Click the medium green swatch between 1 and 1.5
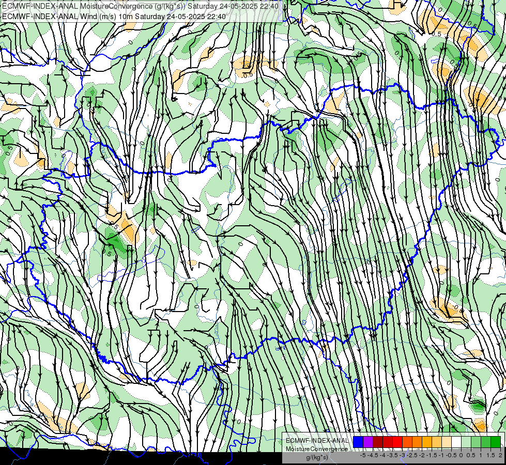The image size is (506, 465). [x=486, y=442]
